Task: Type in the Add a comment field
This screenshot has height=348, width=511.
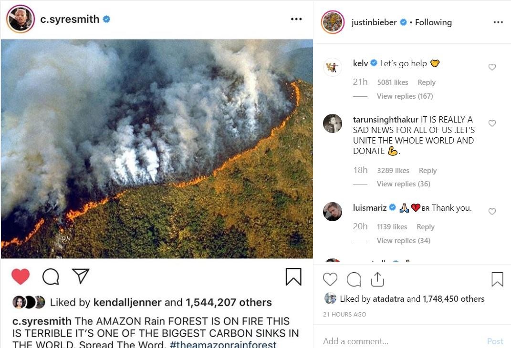Action: coord(401,341)
